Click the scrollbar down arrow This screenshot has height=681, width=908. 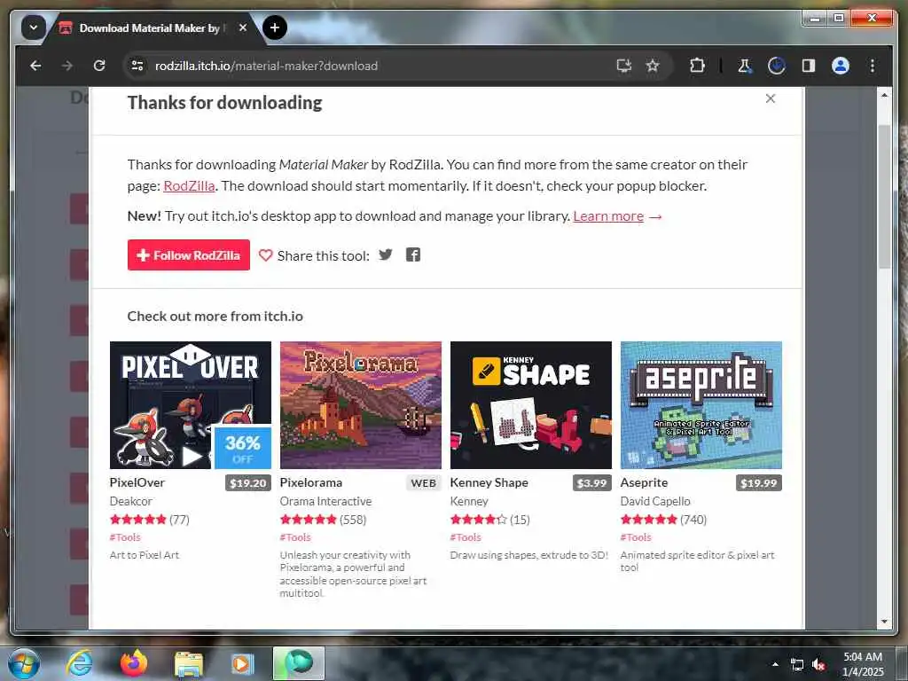(884, 622)
